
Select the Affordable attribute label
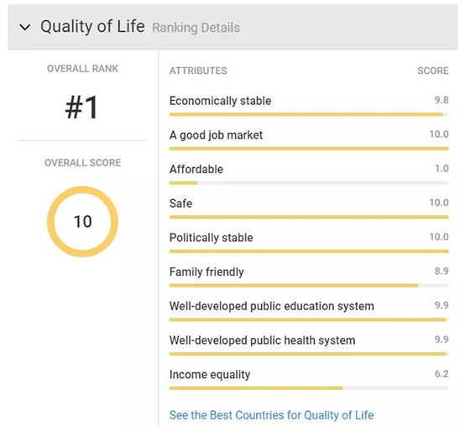click(196, 169)
